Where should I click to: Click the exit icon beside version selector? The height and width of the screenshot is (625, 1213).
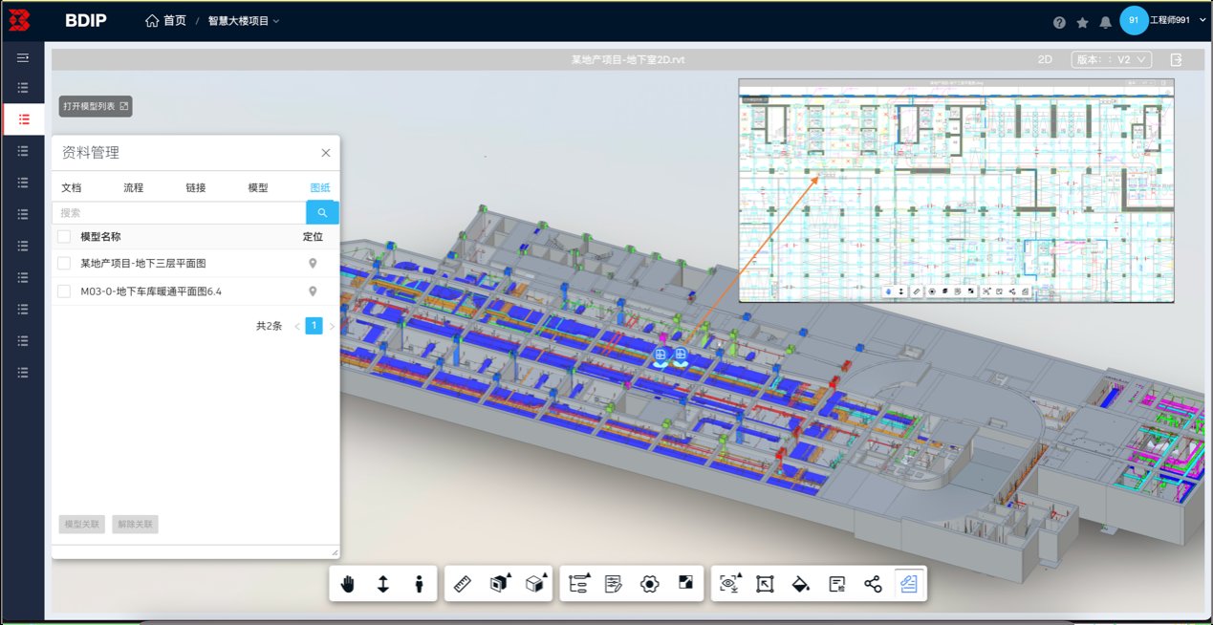tap(1177, 59)
